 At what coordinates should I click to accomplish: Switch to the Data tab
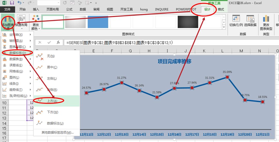pos(83,10)
